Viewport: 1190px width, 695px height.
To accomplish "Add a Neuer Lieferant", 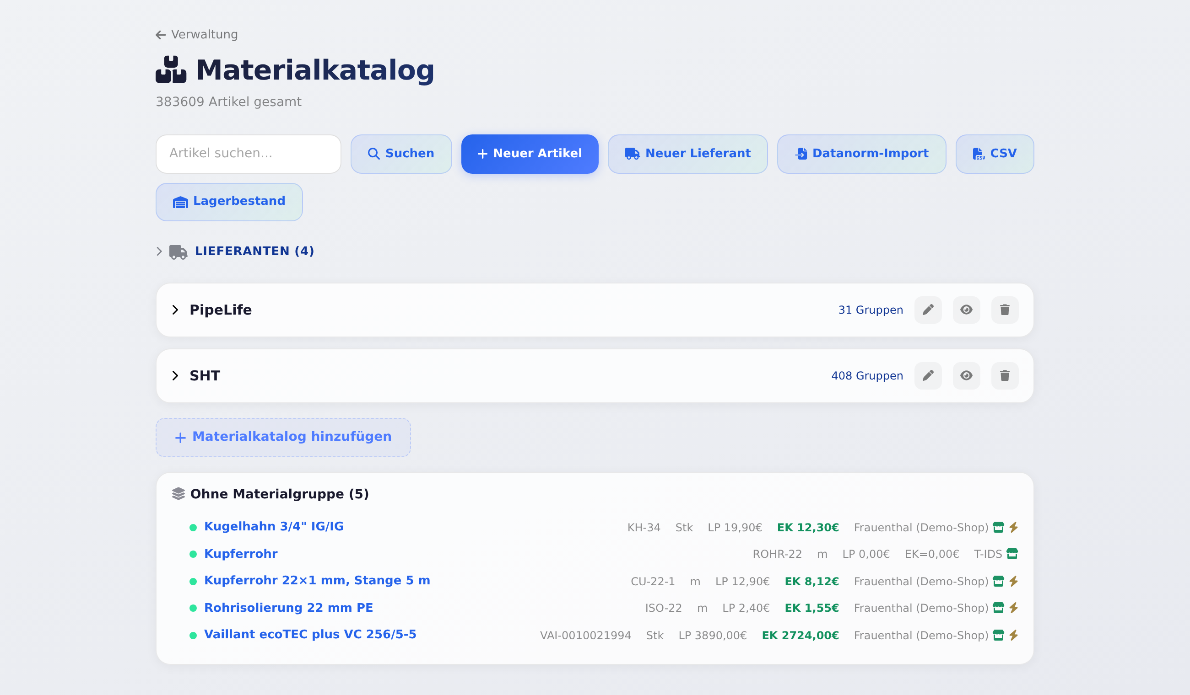I will pos(687,154).
